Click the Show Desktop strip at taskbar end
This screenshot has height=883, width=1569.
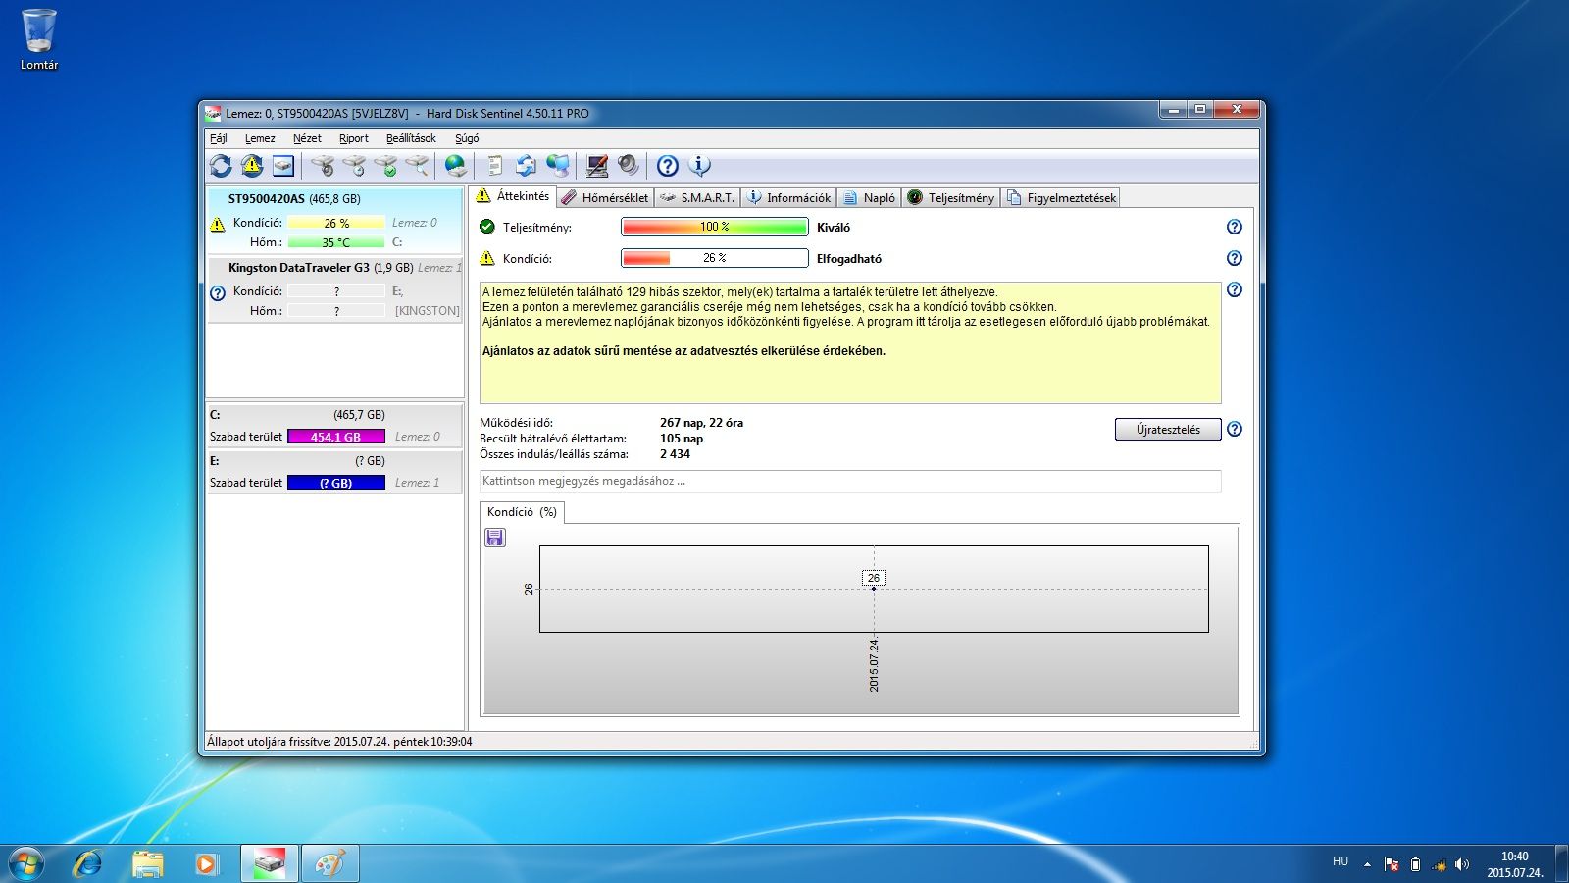click(1561, 863)
